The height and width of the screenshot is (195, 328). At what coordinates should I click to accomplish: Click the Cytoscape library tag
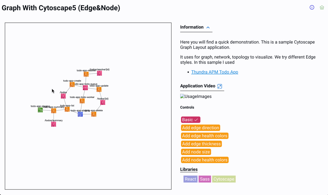(224, 179)
